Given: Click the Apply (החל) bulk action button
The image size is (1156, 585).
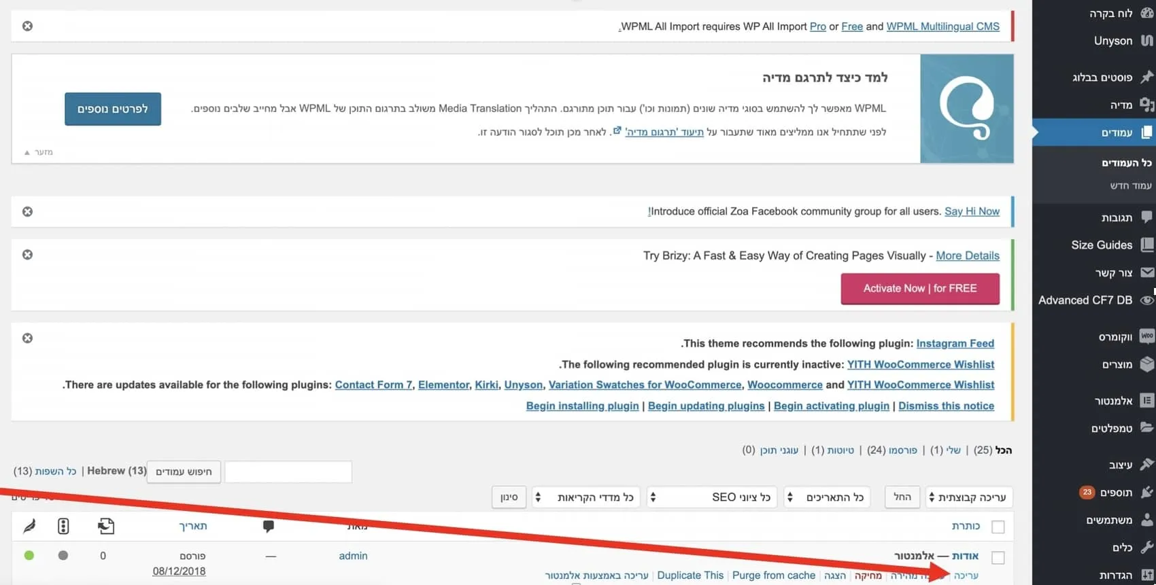Looking at the screenshot, I should coord(902,497).
